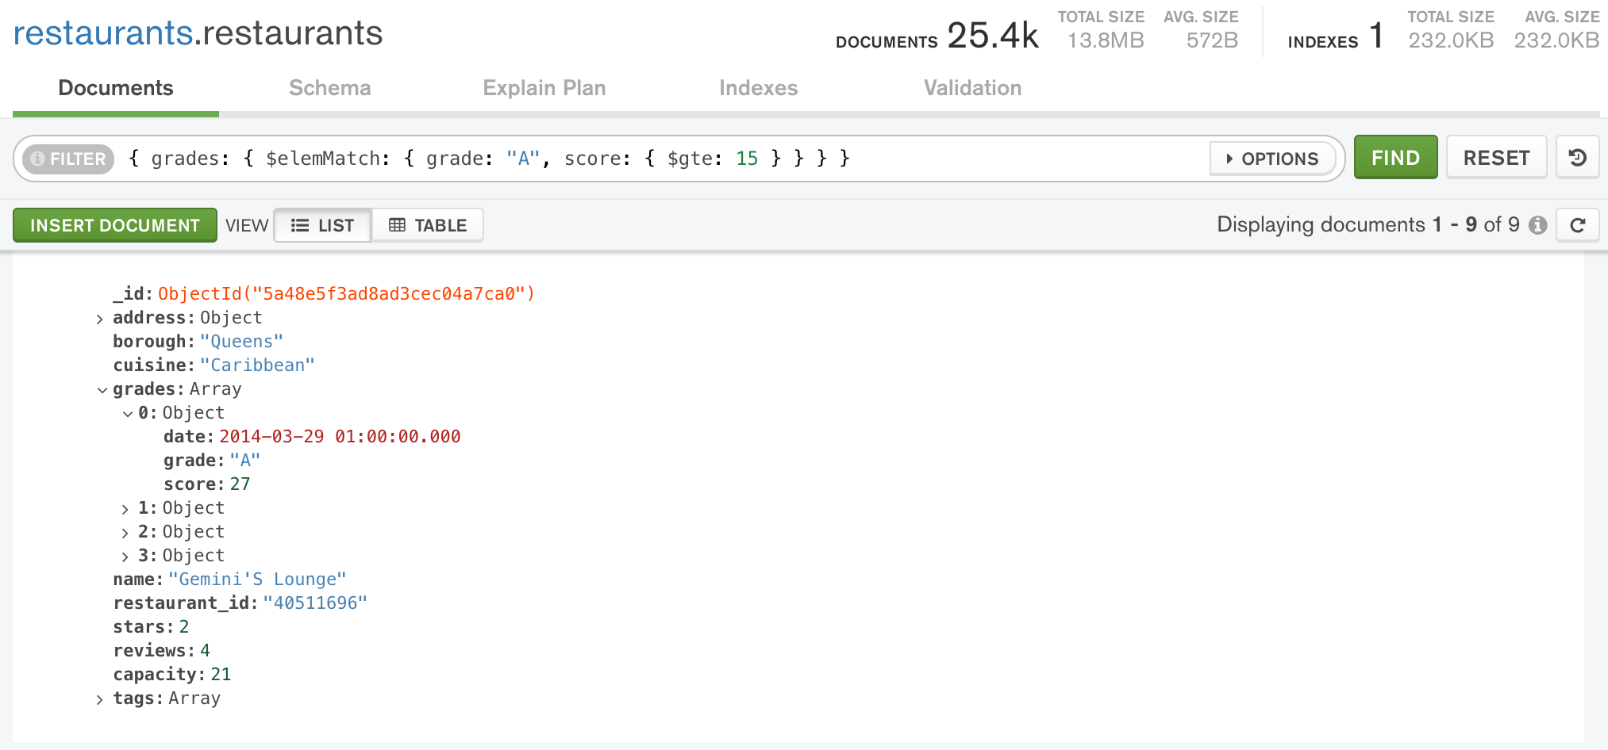The image size is (1608, 750).
Task: Open the Documents tab
Action: pyautogui.click(x=116, y=88)
